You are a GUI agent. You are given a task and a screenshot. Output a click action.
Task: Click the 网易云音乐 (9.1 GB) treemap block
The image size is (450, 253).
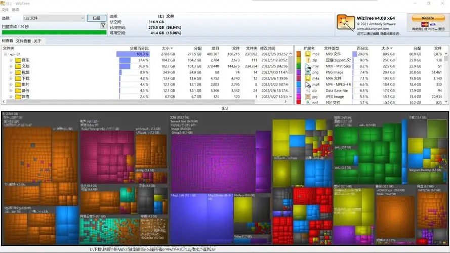coord(109,231)
